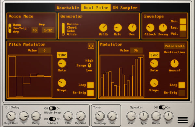Image resolution: width=195 pixels, height=127 pixels.
Task: Click the Bit Delay Filter knob
Action: (68, 116)
